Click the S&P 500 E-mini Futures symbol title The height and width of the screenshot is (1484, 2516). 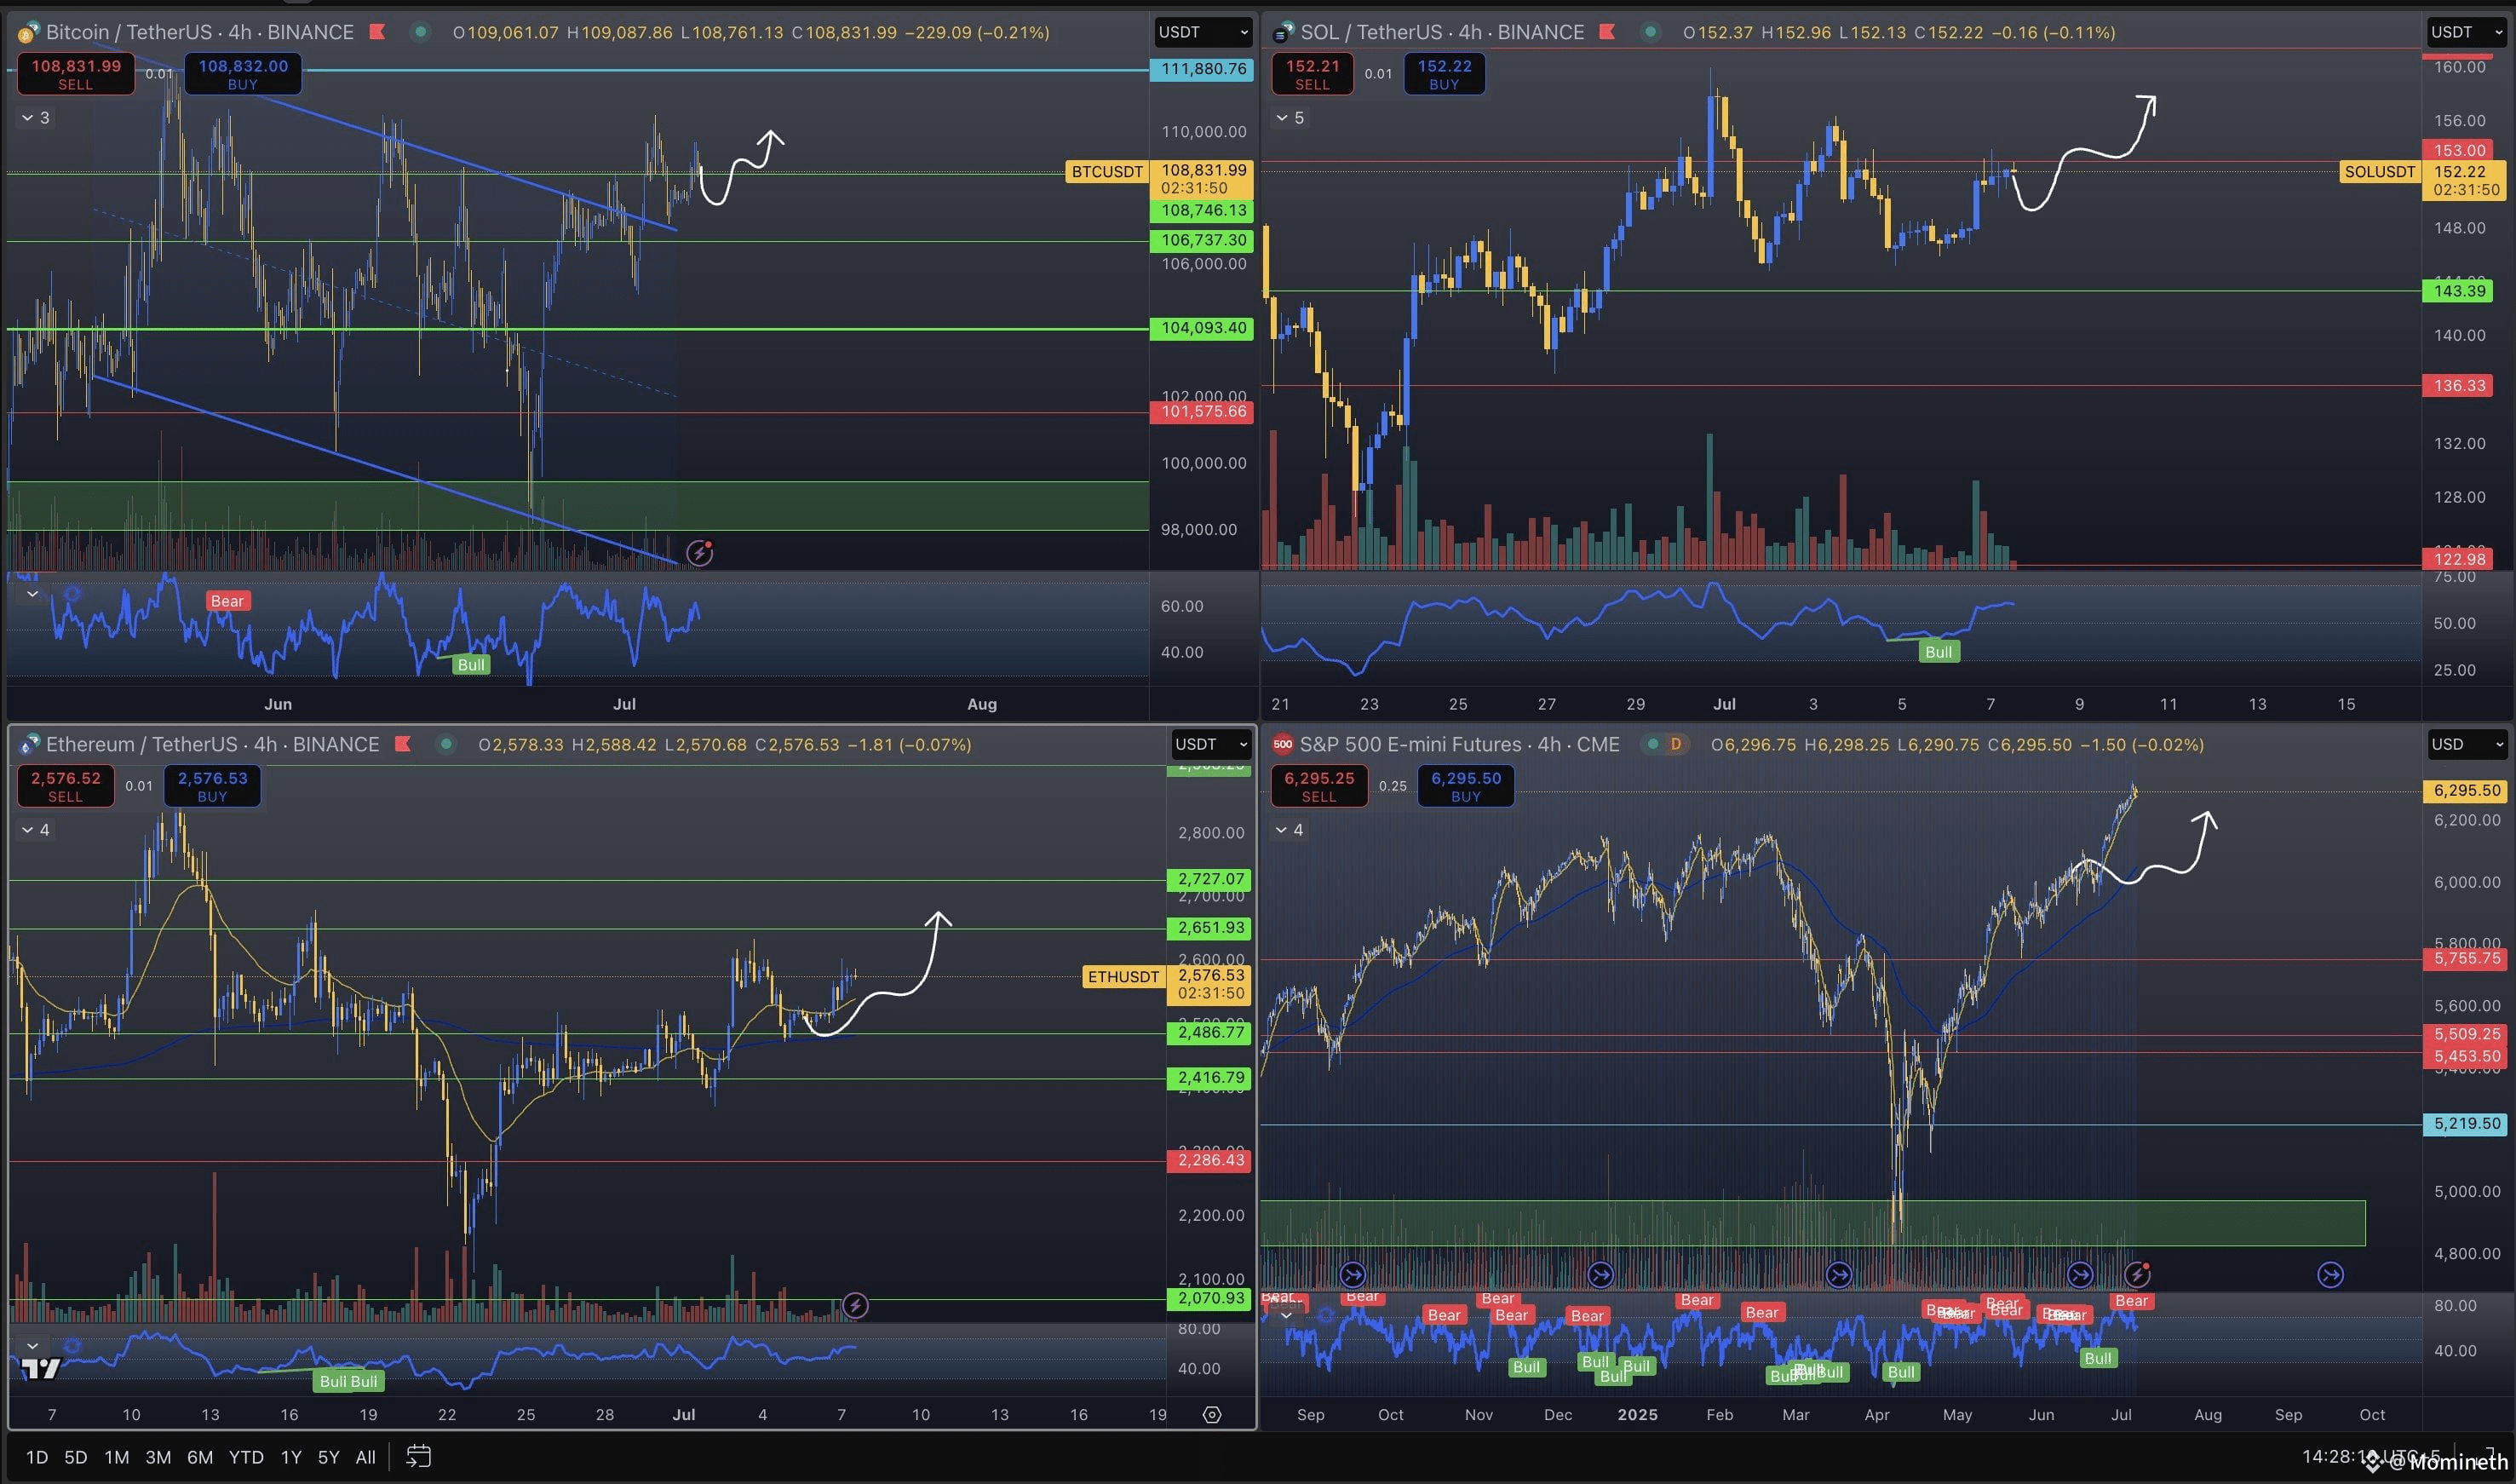pyautogui.click(x=1459, y=744)
